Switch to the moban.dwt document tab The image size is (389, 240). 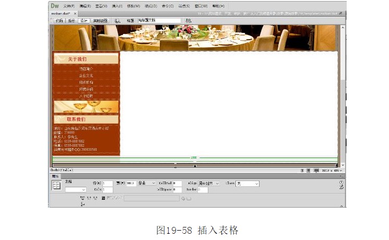pyautogui.click(x=61, y=14)
